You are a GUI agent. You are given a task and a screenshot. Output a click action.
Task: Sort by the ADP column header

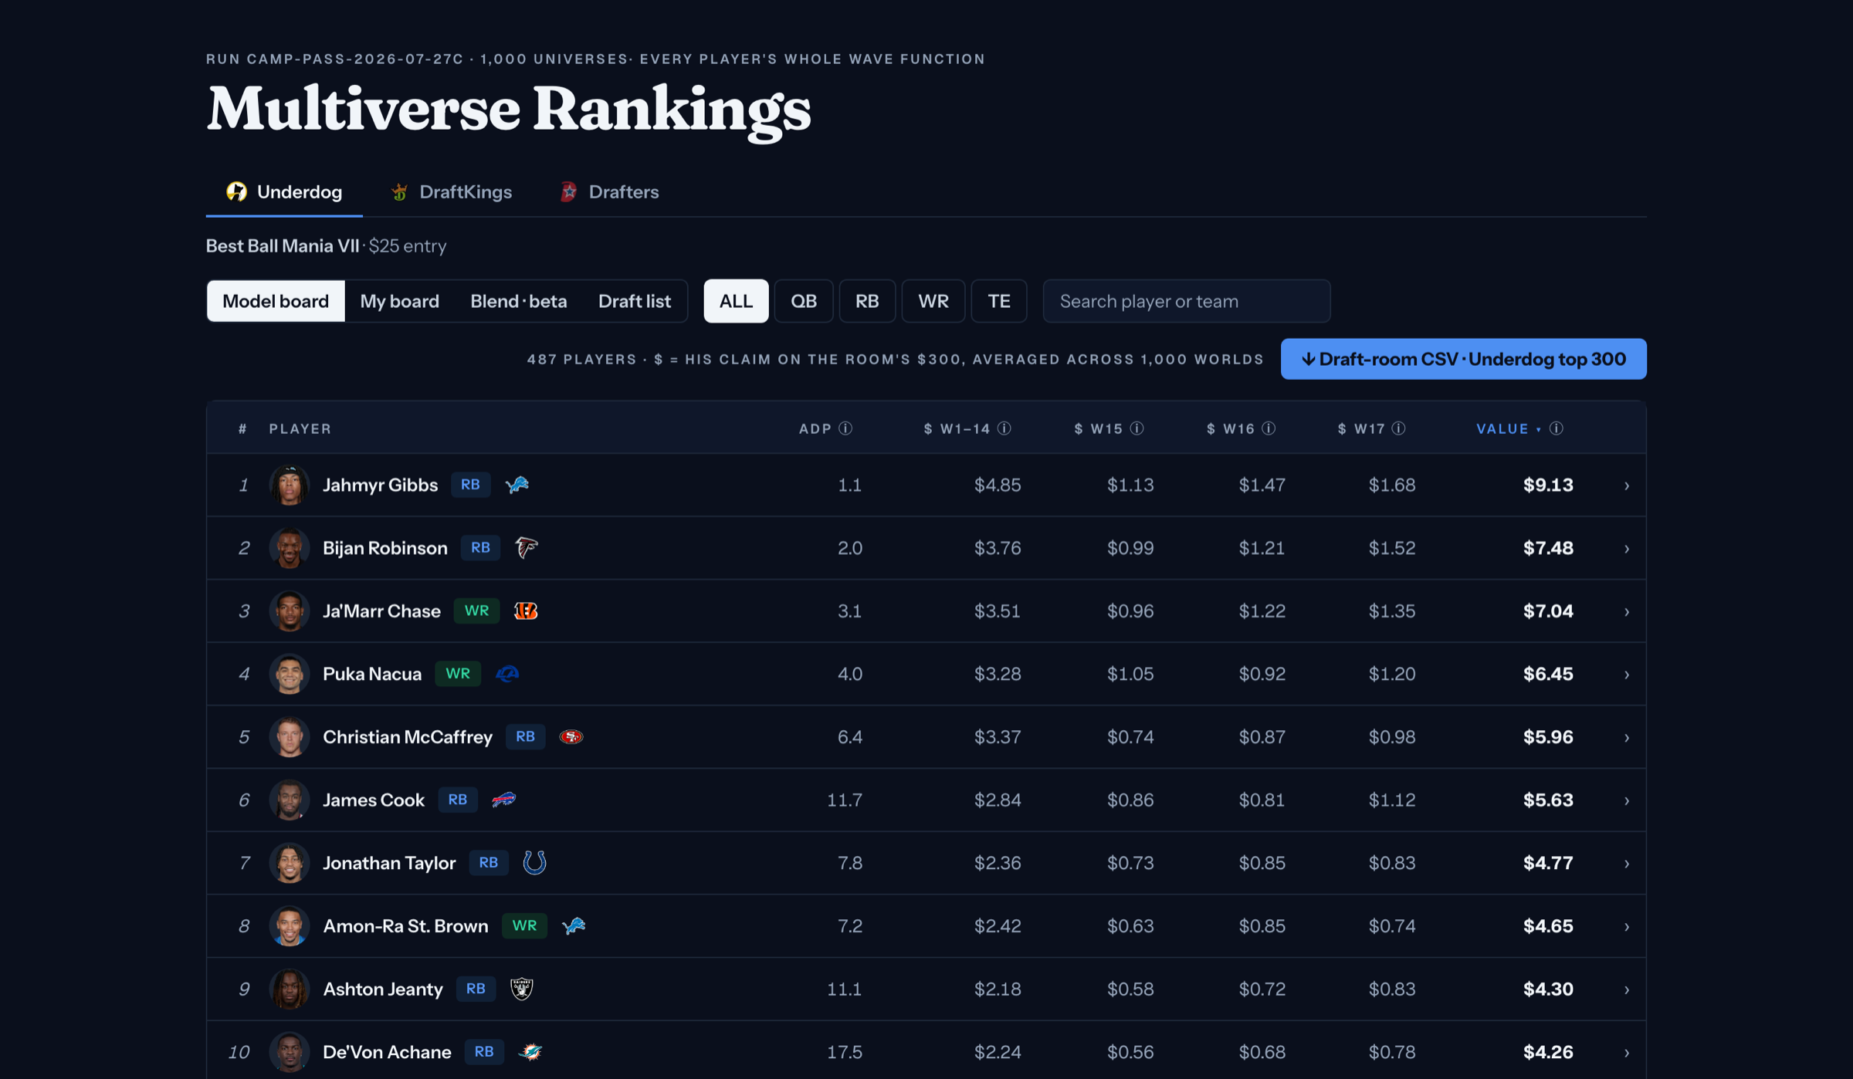(815, 428)
